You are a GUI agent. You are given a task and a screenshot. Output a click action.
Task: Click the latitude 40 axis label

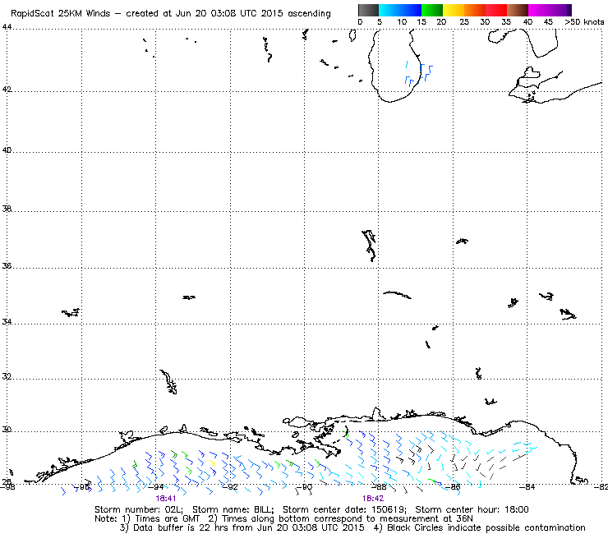7,150
